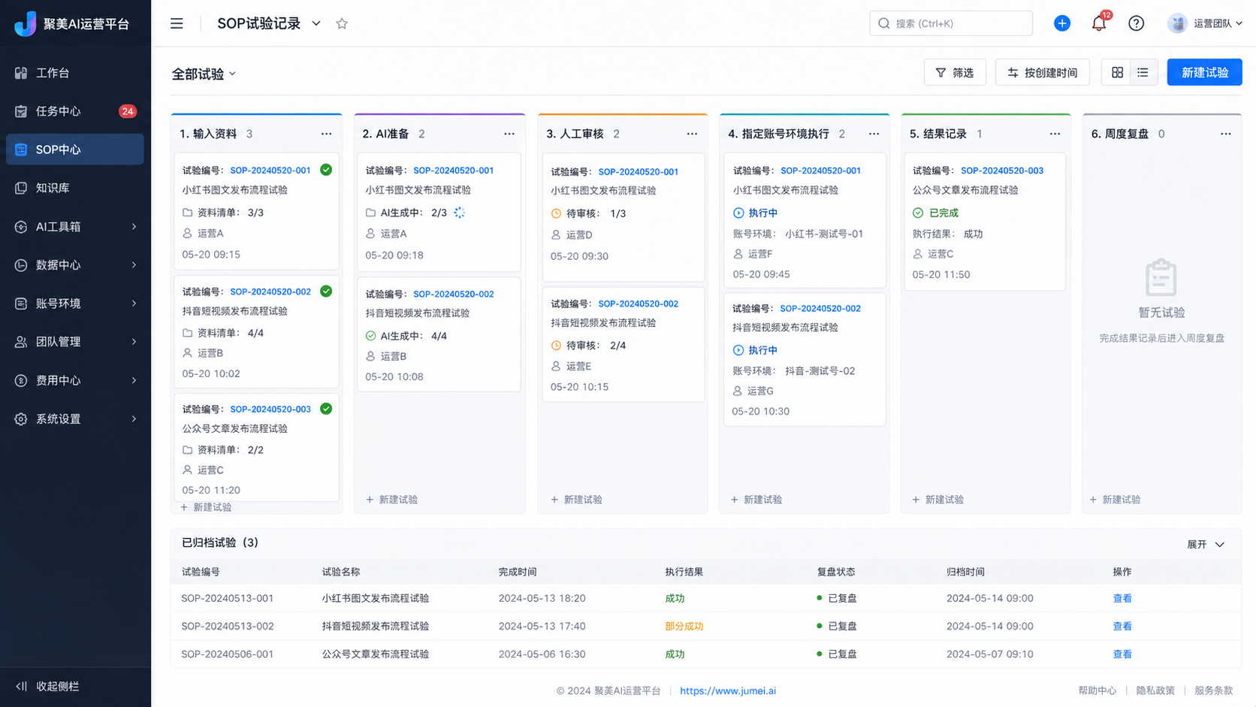Click the blue 新建试验 button
Image resolution: width=1256 pixels, height=707 pixels.
click(x=1204, y=72)
